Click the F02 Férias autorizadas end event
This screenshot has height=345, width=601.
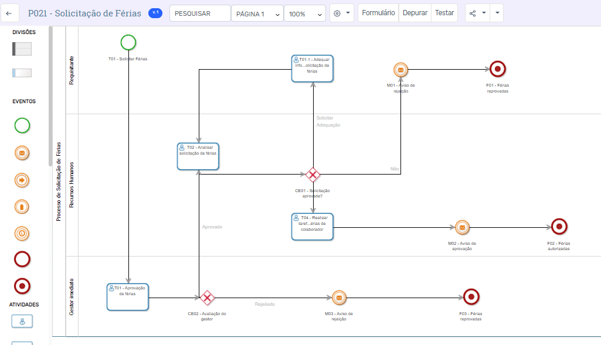click(559, 227)
